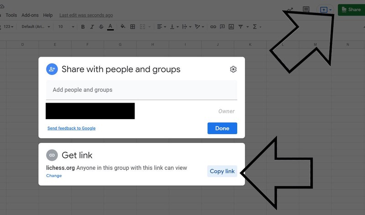Click the create filter icon
The height and width of the screenshot is (215, 365).
pyautogui.click(x=240, y=27)
